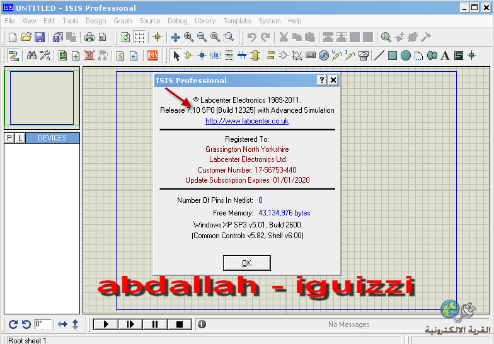Choose wire label mode (LBL)

215,55
